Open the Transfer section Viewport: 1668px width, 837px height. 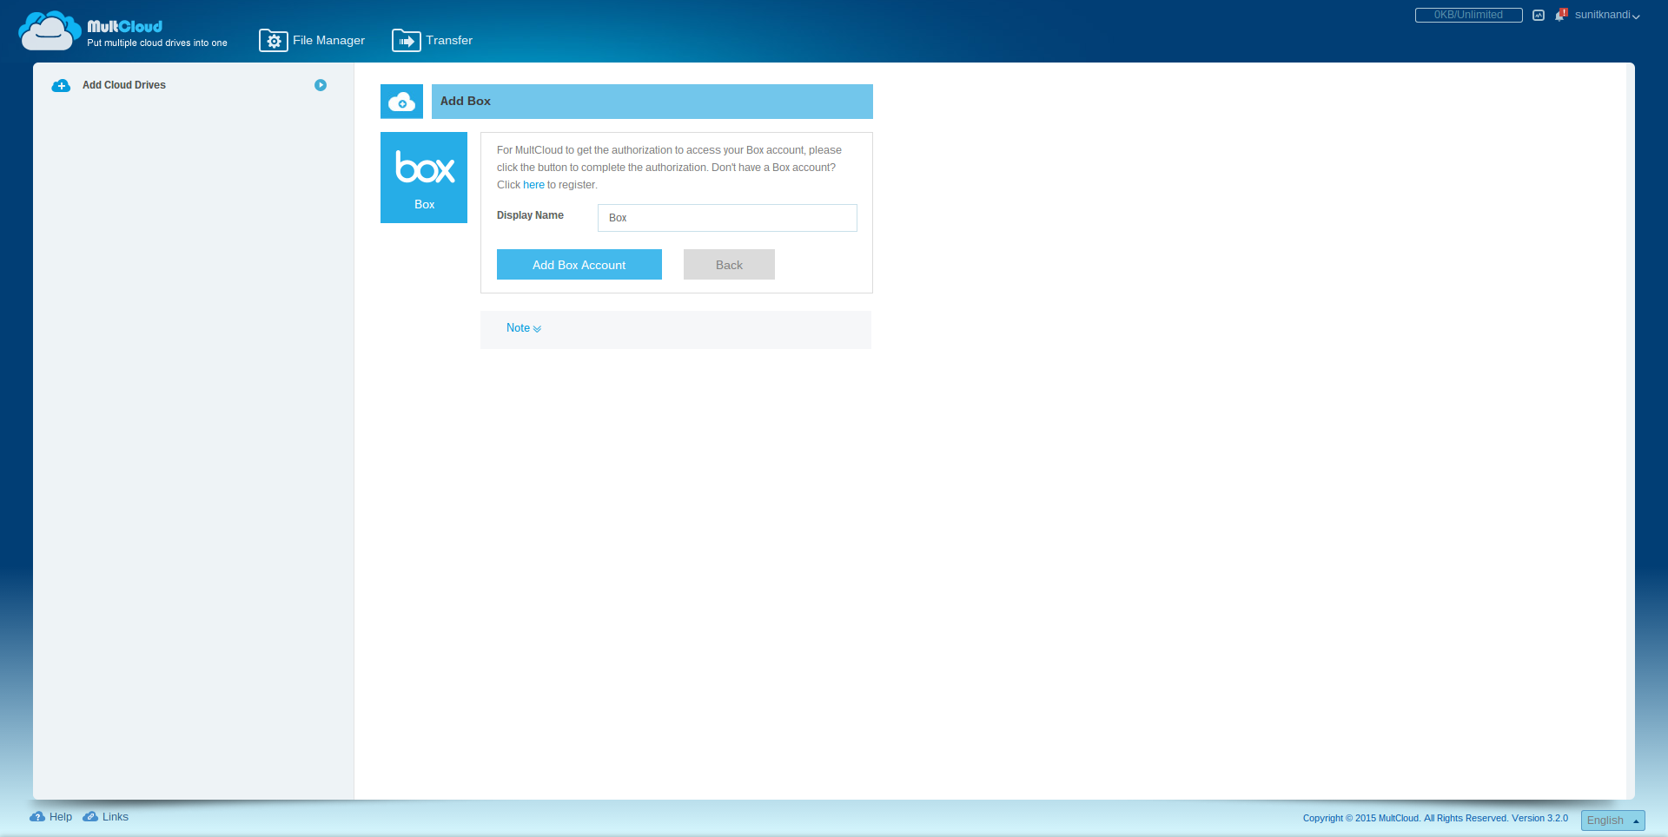[433, 41]
